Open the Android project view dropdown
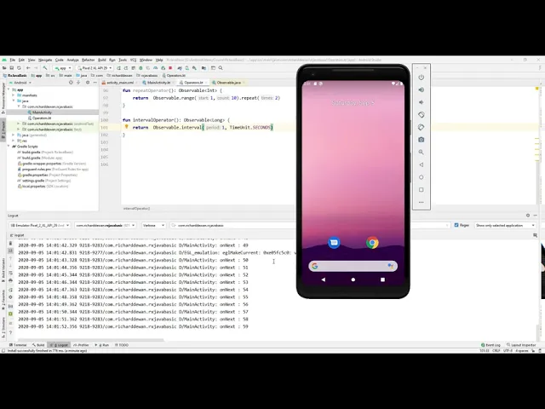 pos(20,83)
